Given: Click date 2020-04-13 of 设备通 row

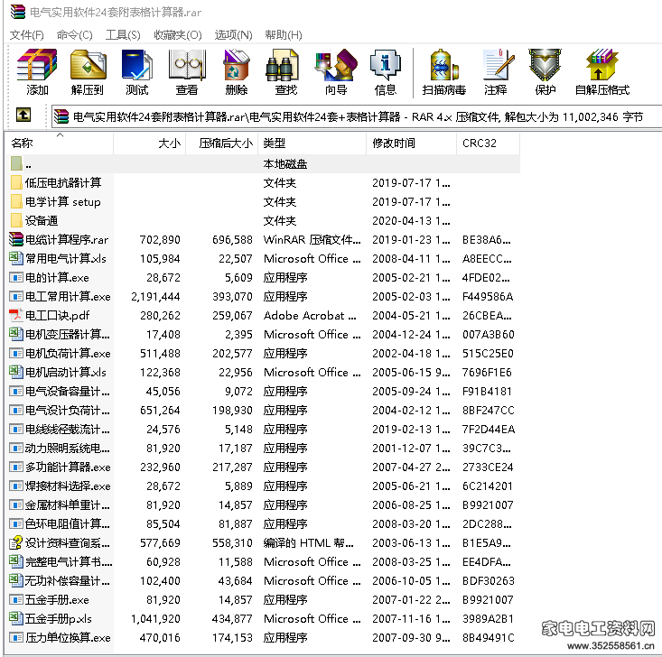Looking at the screenshot, I should pyautogui.click(x=411, y=221).
